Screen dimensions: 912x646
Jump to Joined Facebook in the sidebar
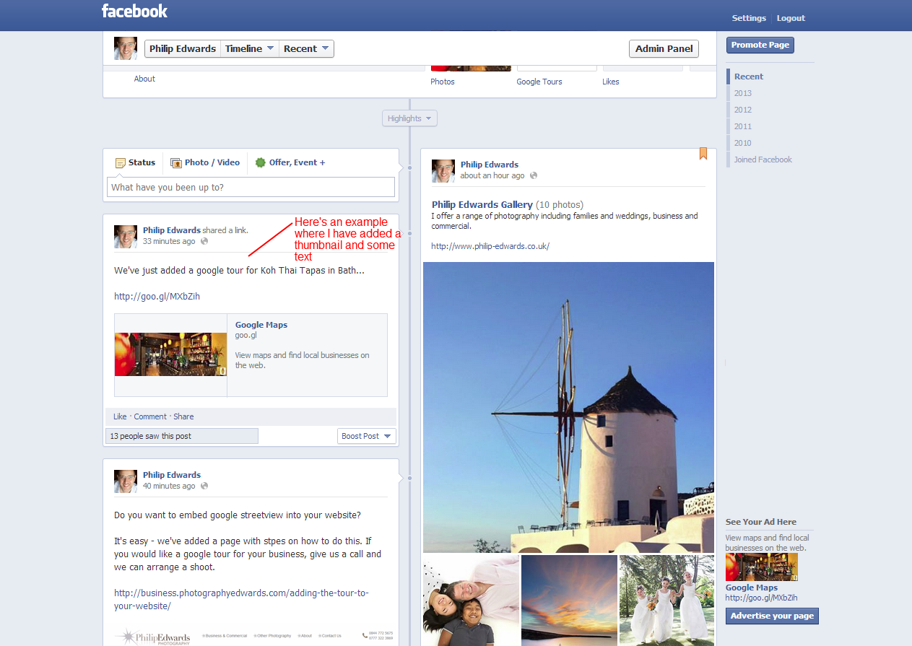point(763,160)
